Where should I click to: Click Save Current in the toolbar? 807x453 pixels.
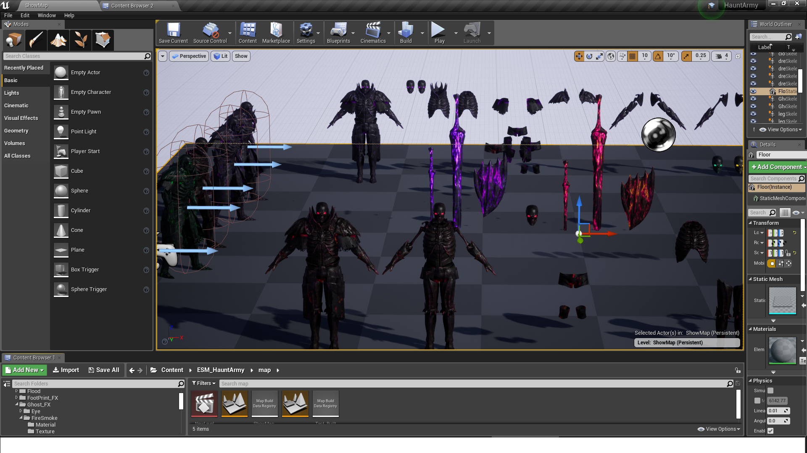pyautogui.click(x=173, y=33)
